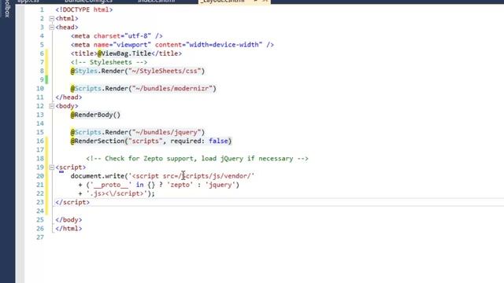This screenshot has width=504, height=283.
Task: Click the "viewport" attribute value
Action: click(x=132, y=45)
